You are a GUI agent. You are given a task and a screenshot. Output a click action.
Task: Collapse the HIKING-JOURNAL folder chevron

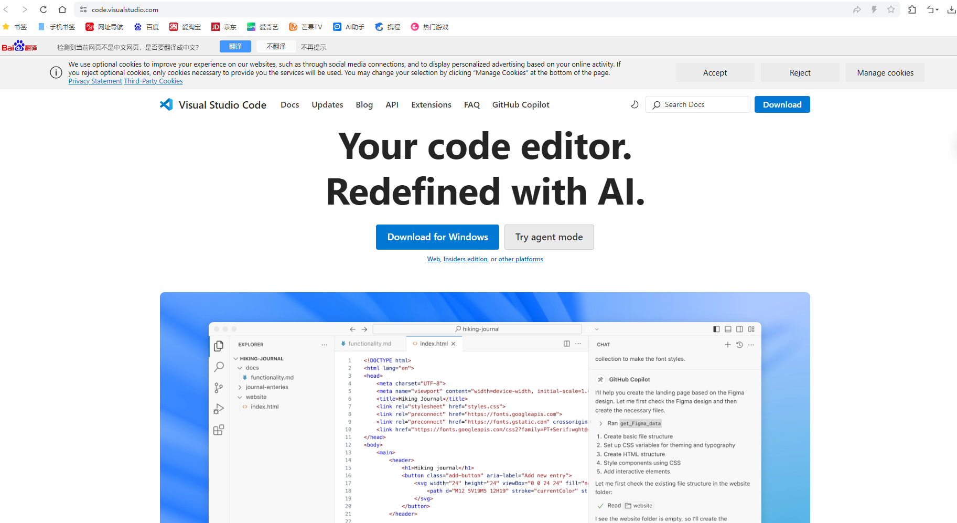(236, 359)
